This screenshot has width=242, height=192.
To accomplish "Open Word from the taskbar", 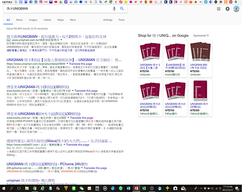I will (x=128, y=188).
